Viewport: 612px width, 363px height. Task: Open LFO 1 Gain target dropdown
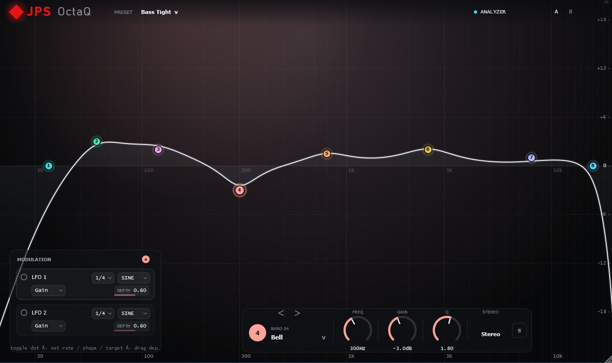[48, 290]
